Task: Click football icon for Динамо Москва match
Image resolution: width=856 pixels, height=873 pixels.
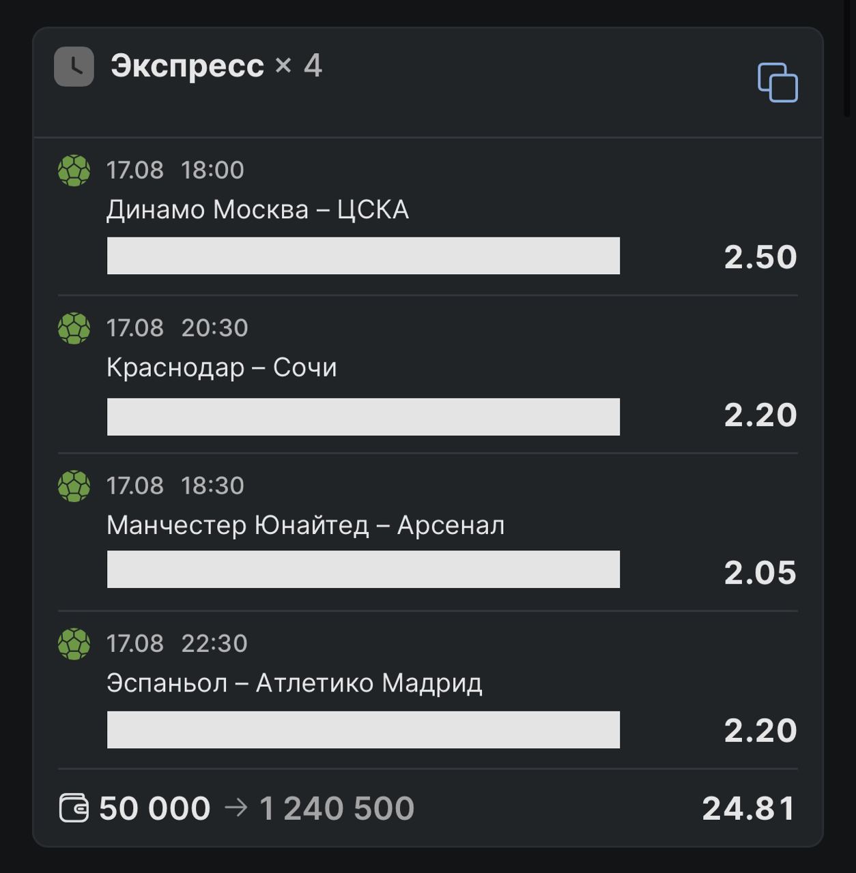Action: pos(74,171)
